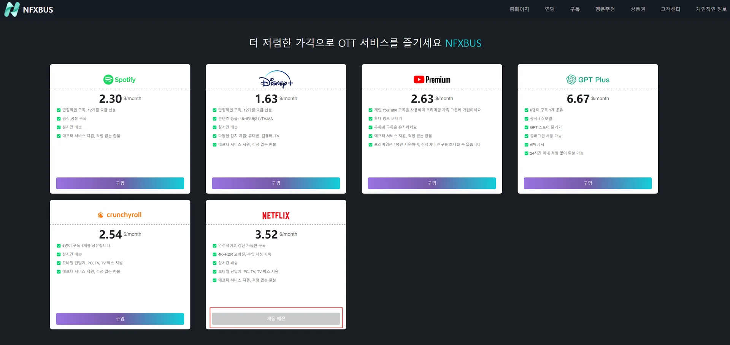Click the GPT Plus price '6.67'
Image resolution: width=730 pixels, height=345 pixels.
tap(578, 99)
